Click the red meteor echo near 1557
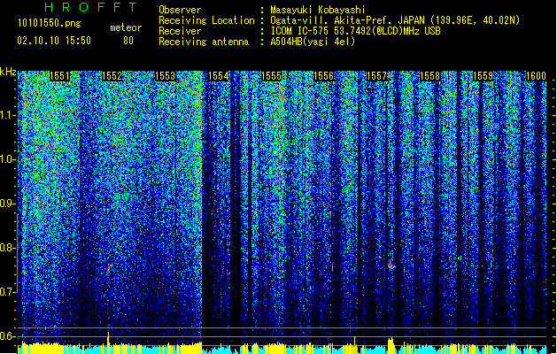The height and width of the screenshot is (354, 557). click(x=391, y=265)
